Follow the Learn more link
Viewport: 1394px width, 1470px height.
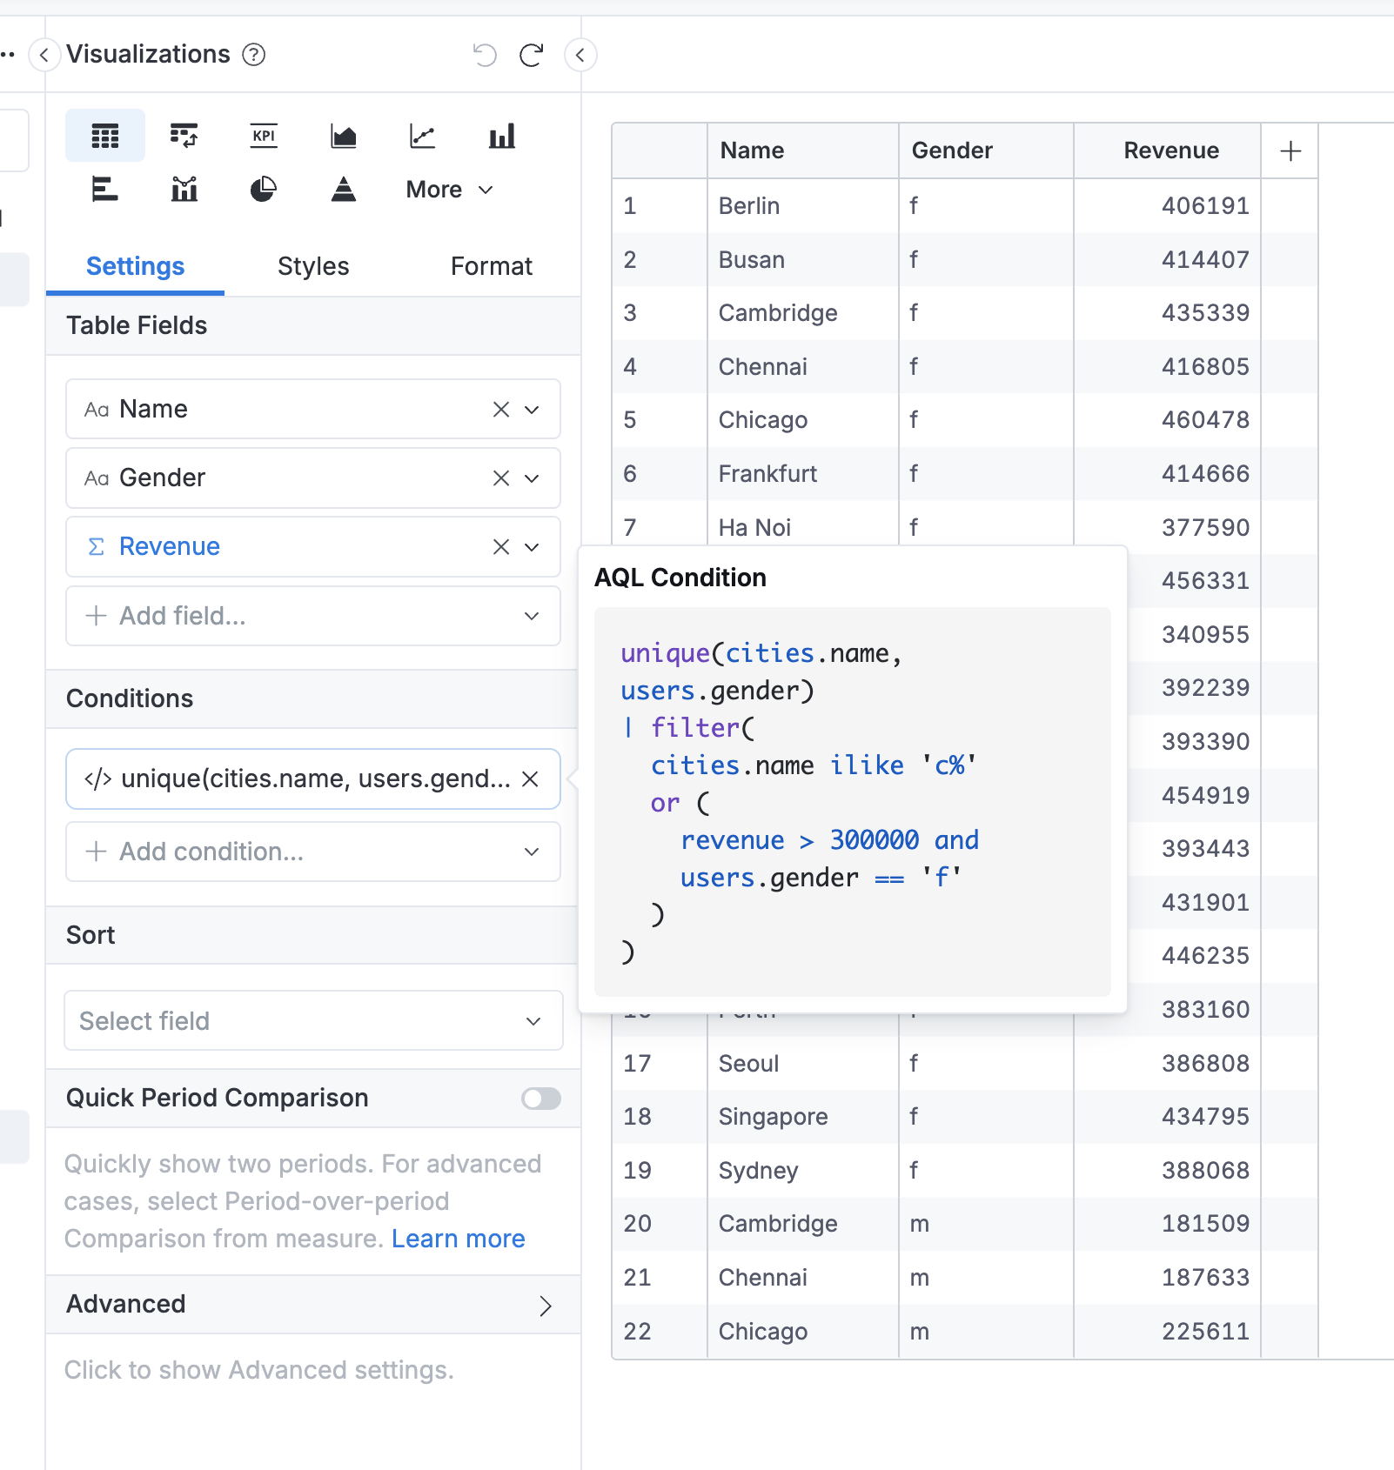click(x=459, y=1239)
